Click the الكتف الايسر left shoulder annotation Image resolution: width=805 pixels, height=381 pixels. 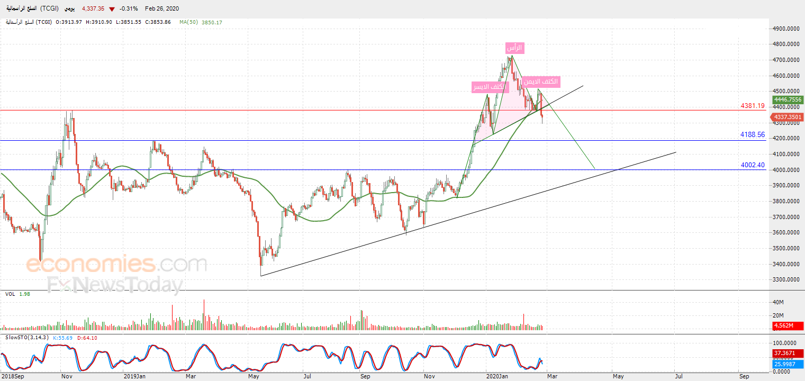(x=491, y=87)
